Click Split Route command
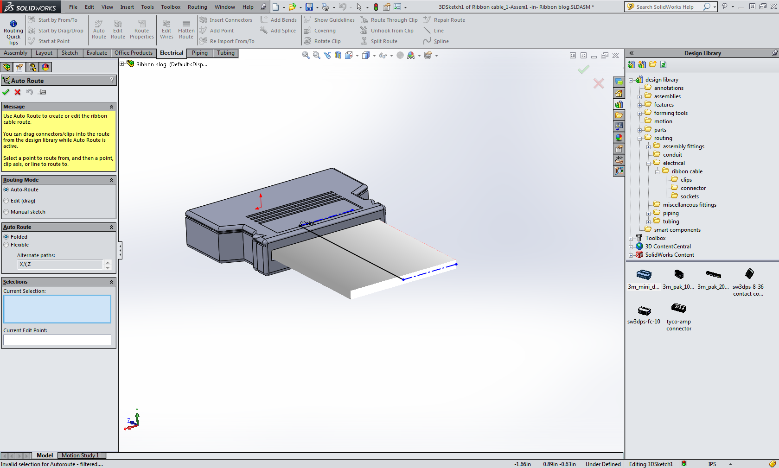Image resolution: width=779 pixels, height=468 pixels. pos(379,41)
